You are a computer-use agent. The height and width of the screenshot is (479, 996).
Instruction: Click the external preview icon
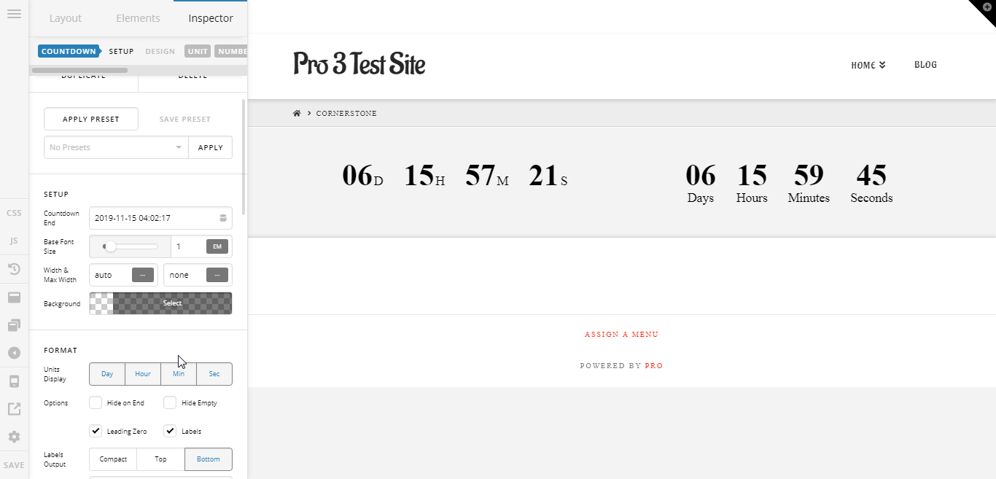coord(14,409)
